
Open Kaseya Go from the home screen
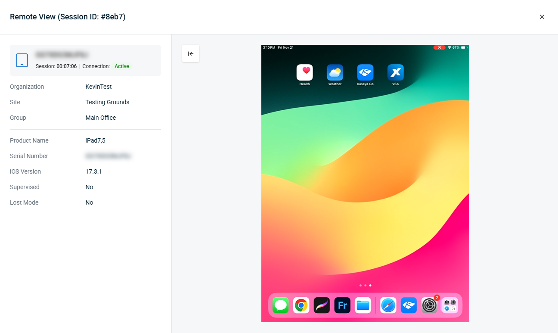[365, 72]
